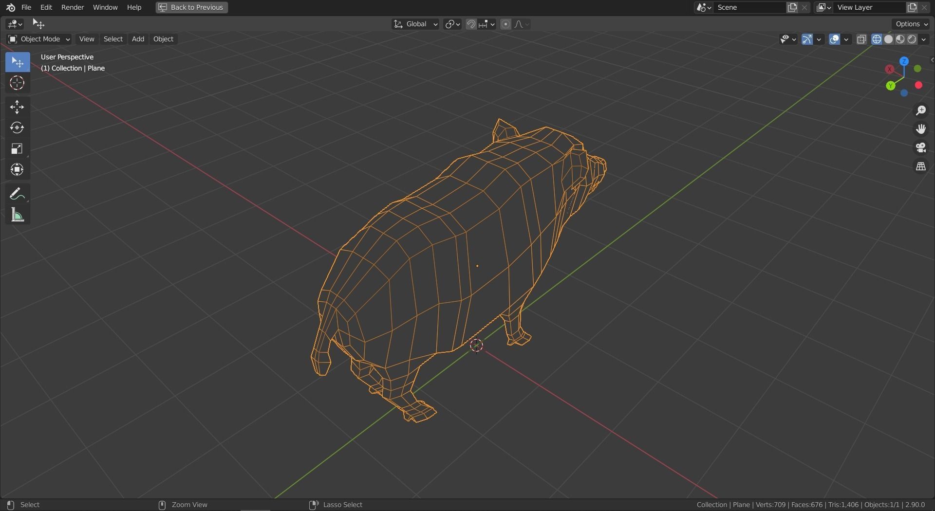Remove the View Layer with X icon
Screen dimensions: 935x511
coord(924,7)
